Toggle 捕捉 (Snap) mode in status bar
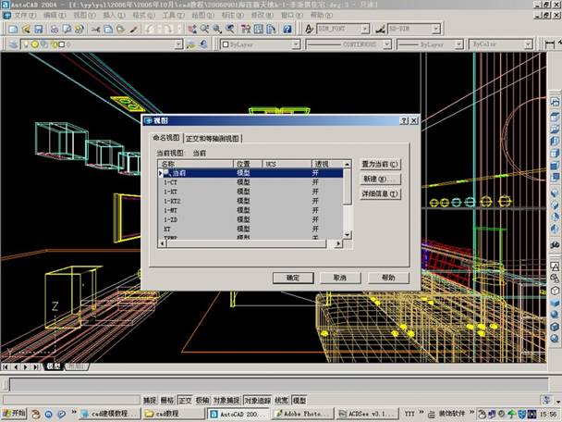The height and width of the screenshot is (422, 562). 150,400
